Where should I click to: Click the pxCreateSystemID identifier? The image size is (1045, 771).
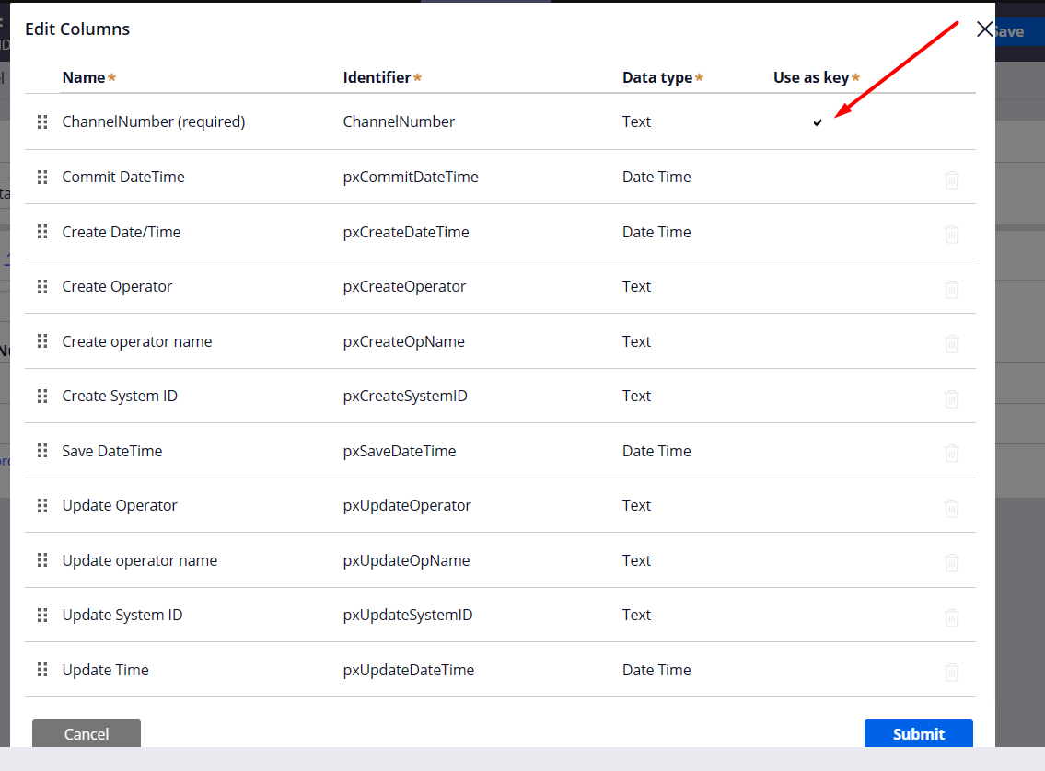pos(405,397)
